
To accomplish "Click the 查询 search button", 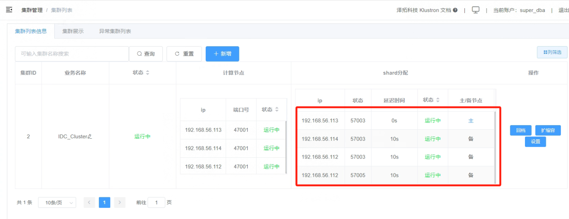I will pos(146,54).
